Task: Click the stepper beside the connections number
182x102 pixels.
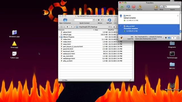Action: [x=178, y=38]
